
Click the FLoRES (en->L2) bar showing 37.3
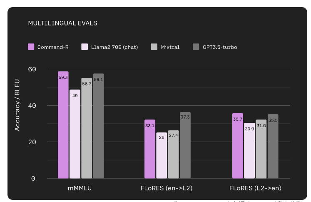[185, 145]
